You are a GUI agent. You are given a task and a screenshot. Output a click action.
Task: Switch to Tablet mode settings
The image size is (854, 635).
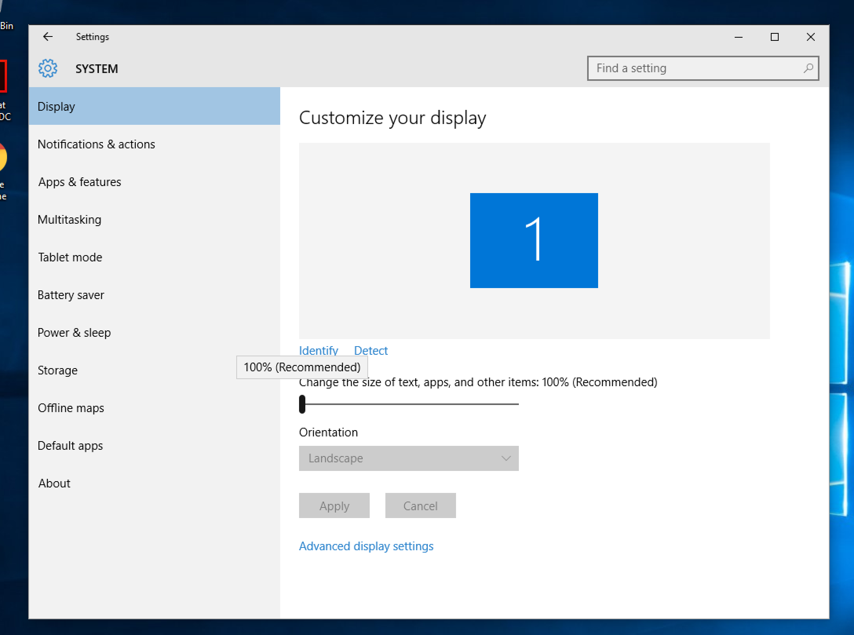(70, 257)
